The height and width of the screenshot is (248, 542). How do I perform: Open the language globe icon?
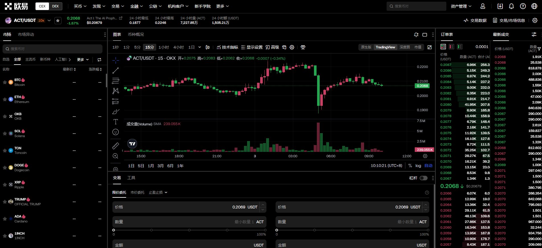[534, 6]
